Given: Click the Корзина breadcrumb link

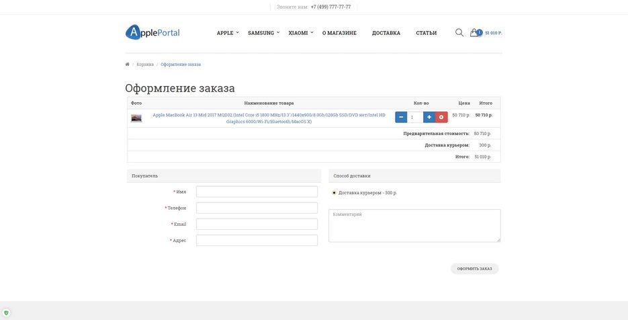Looking at the screenshot, I should (145, 65).
